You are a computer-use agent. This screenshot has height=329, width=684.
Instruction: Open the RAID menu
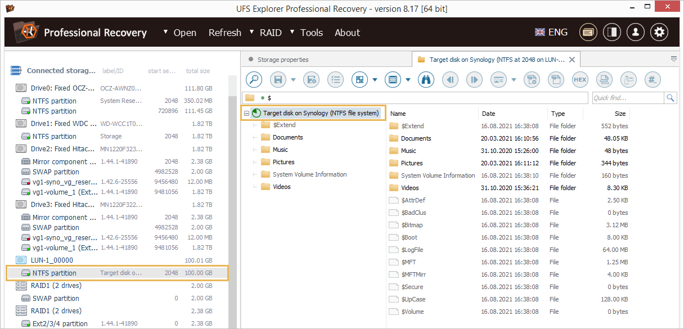(271, 33)
